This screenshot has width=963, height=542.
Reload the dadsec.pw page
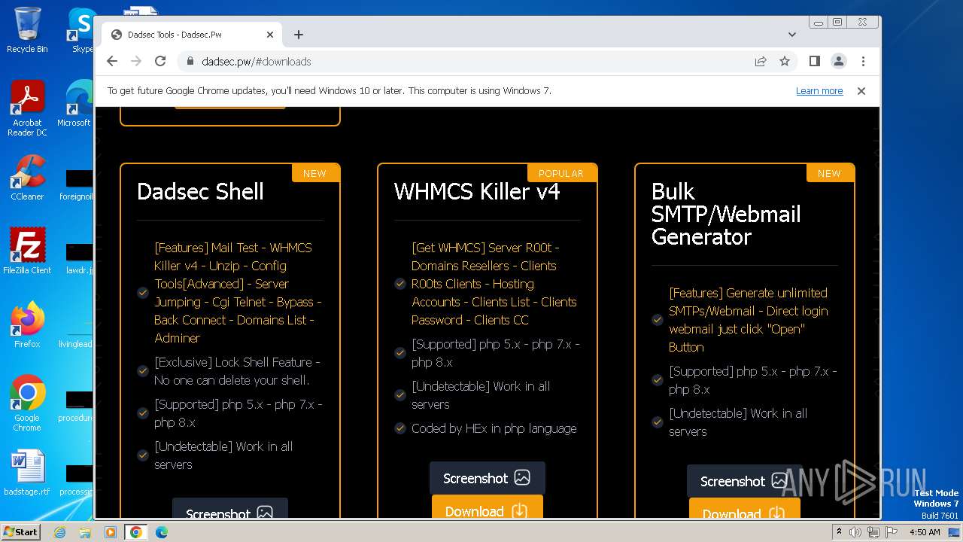160,62
